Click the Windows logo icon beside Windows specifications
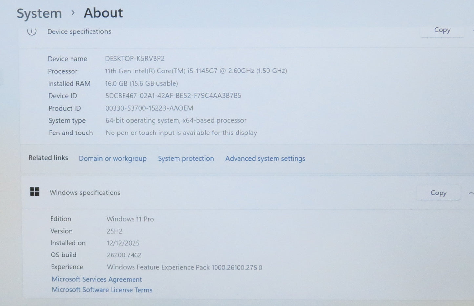The image size is (474, 306). coord(35,192)
